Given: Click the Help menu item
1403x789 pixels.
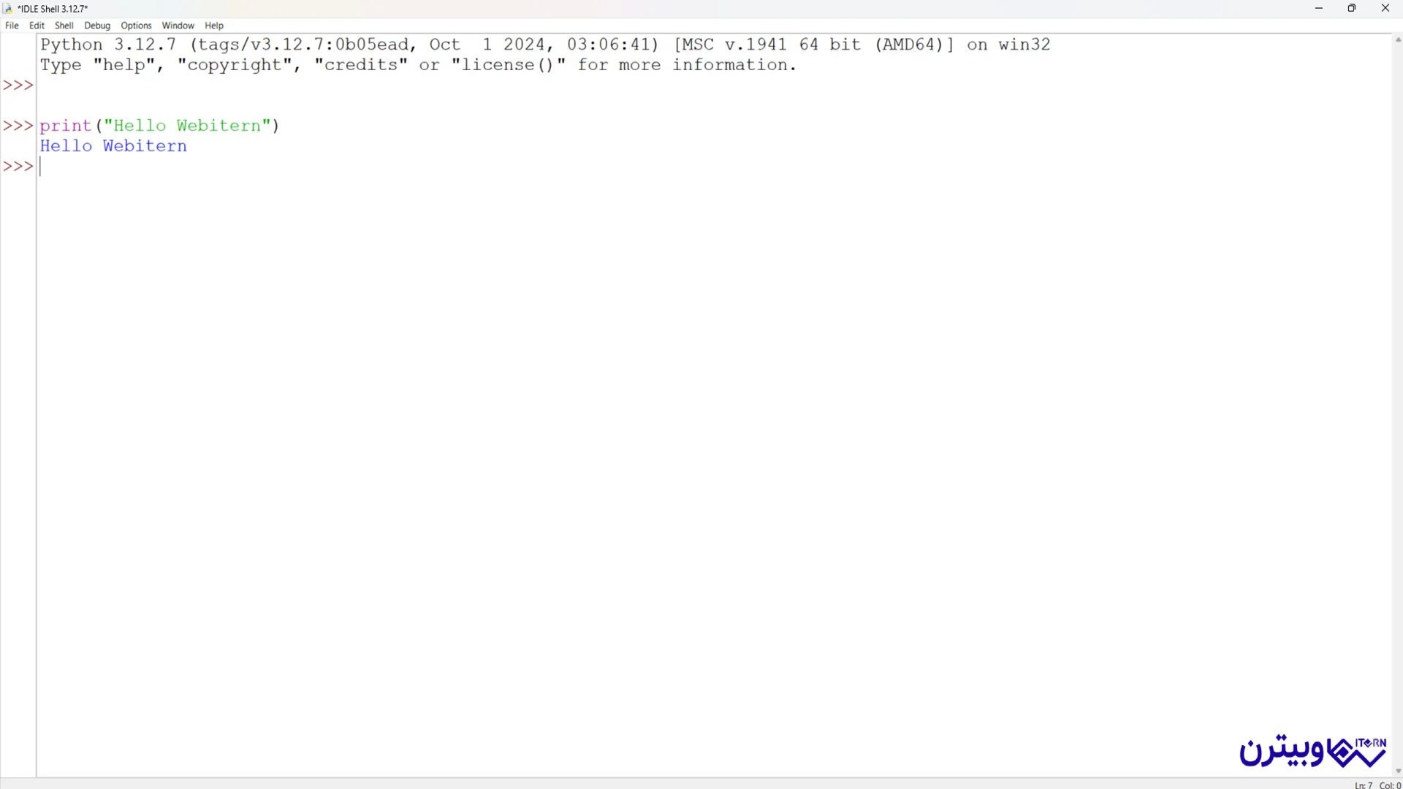Looking at the screenshot, I should coord(214,25).
